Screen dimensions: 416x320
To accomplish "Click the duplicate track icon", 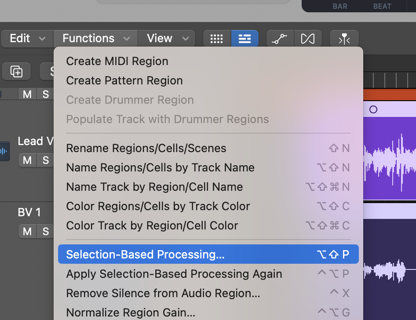I will [x=17, y=71].
